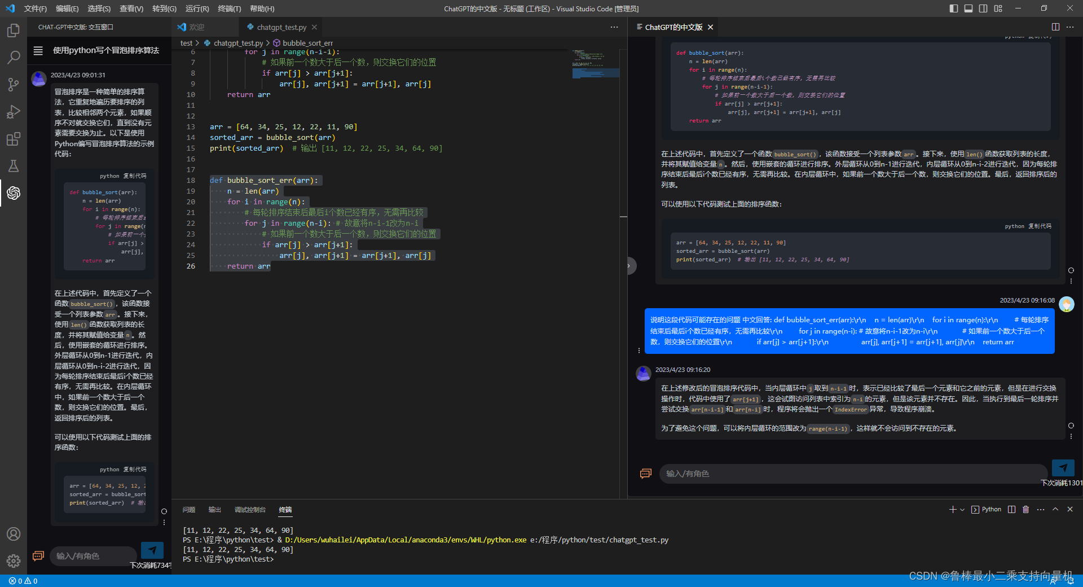Open the Extensions view
1083x587 pixels.
14,139
